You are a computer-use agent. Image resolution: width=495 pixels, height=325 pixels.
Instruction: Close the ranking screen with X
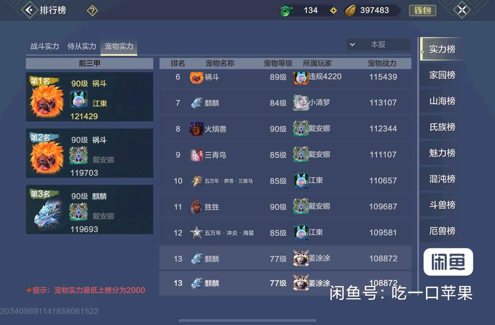point(462,10)
